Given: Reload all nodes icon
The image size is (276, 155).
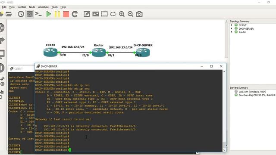Looking at the screenshot, I should point(75,14).
